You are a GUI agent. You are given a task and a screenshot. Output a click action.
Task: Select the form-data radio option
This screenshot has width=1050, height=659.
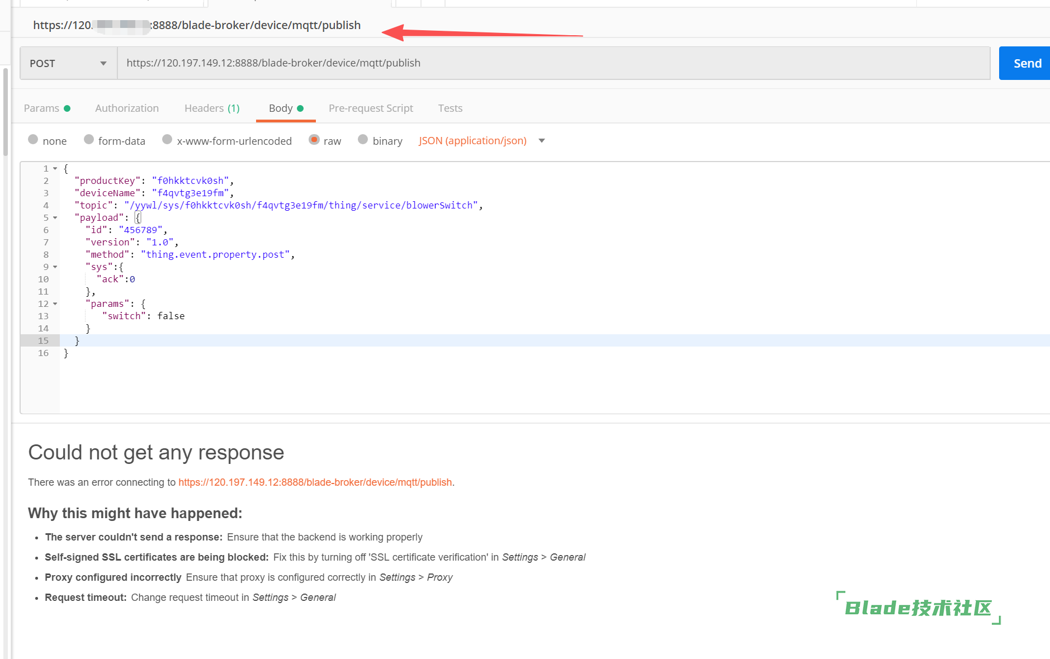point(89,140)
